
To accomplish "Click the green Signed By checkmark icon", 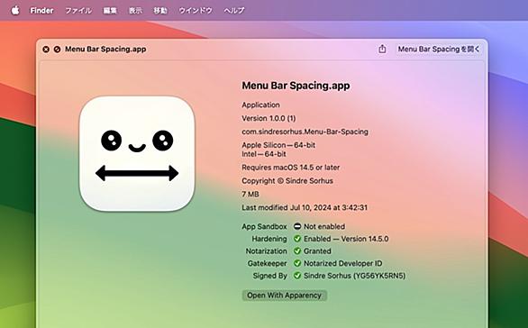I will [x=297, y=276].
